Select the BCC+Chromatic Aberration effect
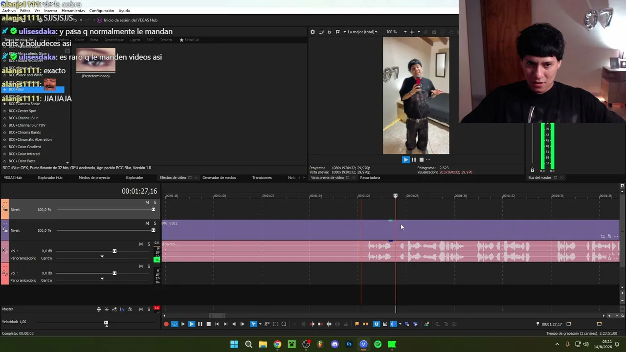 coord(30,139)
